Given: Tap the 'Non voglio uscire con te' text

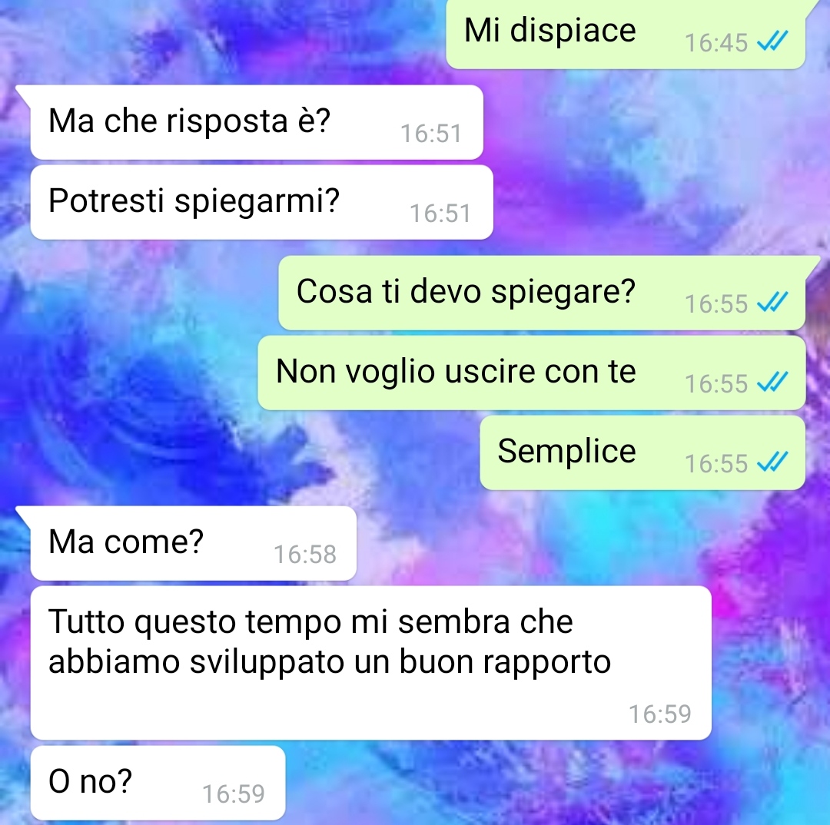Looking at the screenshot, I should [456, 371].
